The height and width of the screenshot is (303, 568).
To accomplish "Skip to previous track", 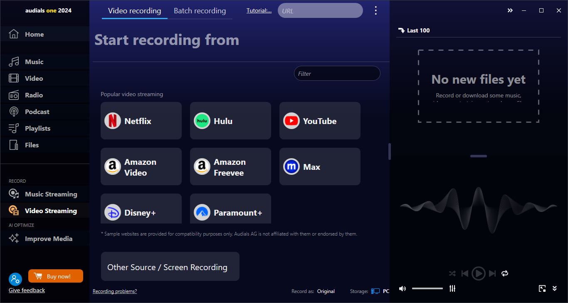I will tap(465, 273).
